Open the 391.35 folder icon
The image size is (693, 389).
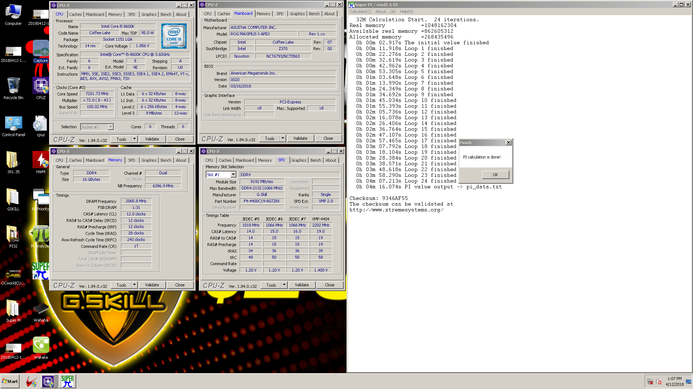pos(13,163)
